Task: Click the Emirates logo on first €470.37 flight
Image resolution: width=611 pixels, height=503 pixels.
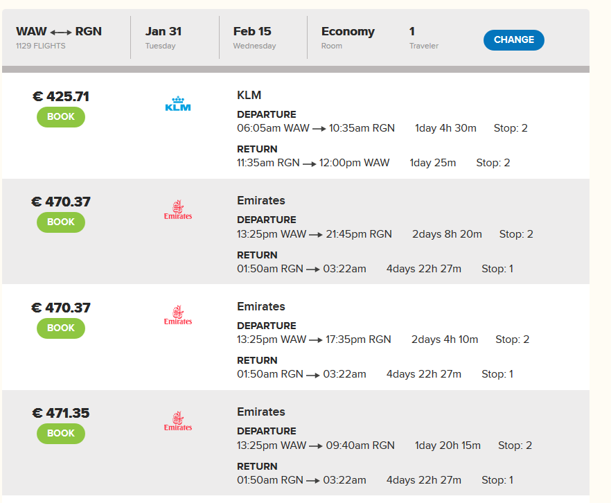Action: click(177, 210)
